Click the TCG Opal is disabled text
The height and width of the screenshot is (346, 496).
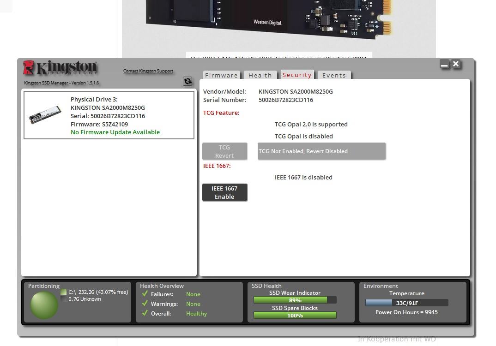pyautogui.click(x=304, y=136)
